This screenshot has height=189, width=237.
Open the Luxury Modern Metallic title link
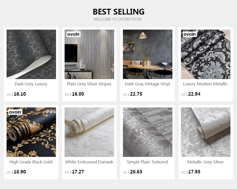[x=206, y=84]
